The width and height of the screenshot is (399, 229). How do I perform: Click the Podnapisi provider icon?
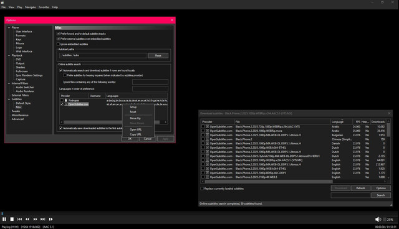click(x=66, y=100)
